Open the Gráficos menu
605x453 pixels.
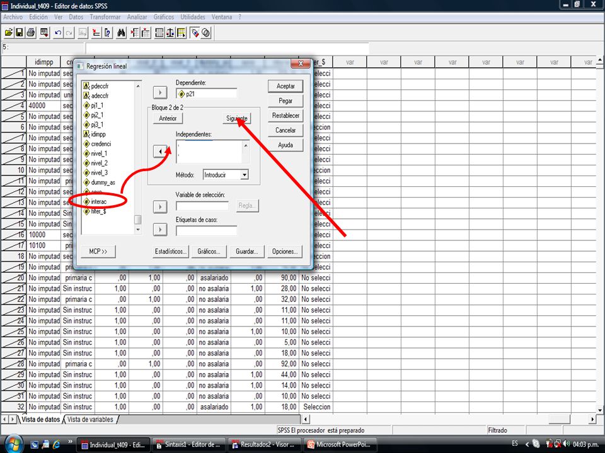(x=164, y=17)
